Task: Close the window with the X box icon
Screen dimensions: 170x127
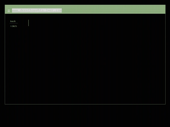Action: (9, 10)
